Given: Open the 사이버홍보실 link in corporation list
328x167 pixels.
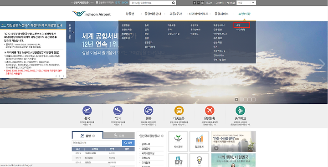Looking at the screenshot, I should (x=148, y=153).
